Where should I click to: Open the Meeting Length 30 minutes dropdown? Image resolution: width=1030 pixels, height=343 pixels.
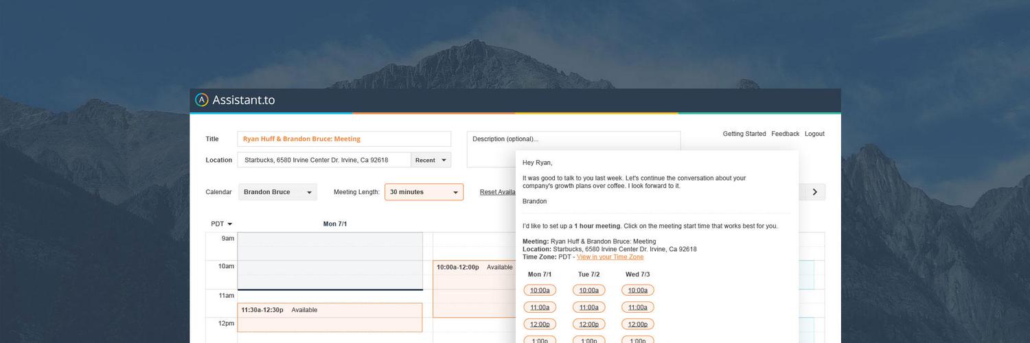(424, 192)
